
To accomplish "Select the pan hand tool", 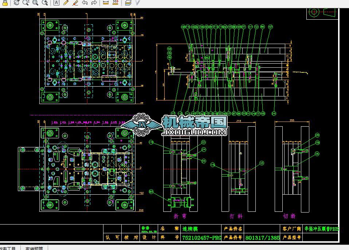I will [16, 3].
